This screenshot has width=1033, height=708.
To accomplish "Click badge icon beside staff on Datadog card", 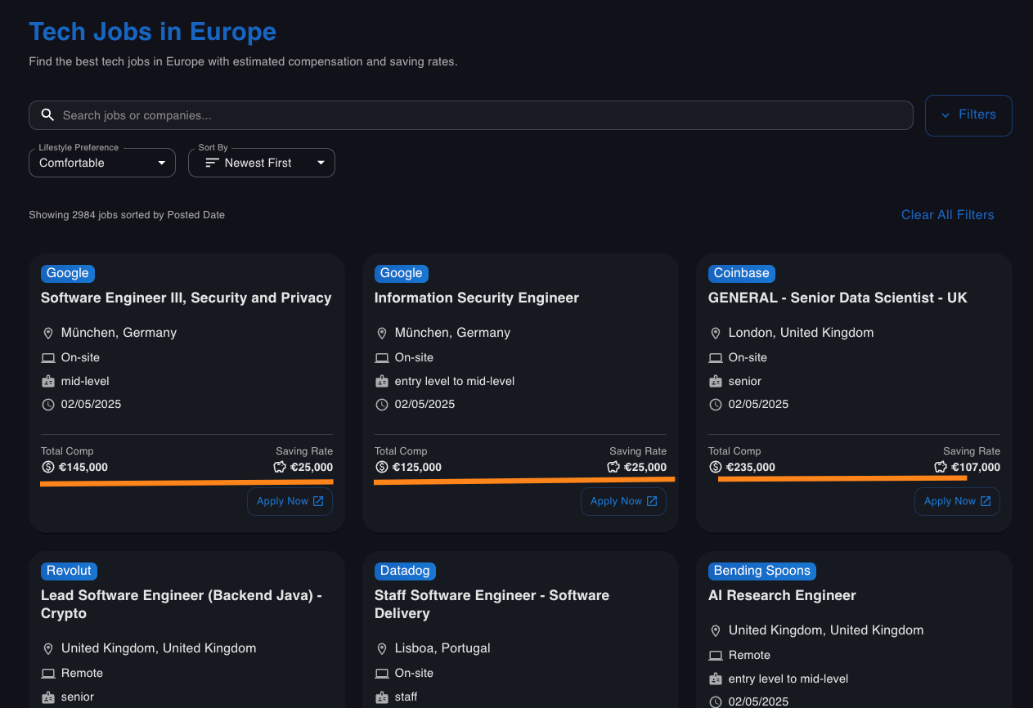I will coord(382,697).
